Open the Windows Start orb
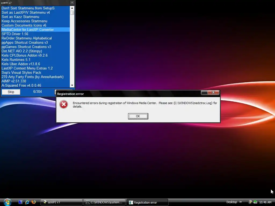The image size is (275, 206). click(x=7, y=202)
